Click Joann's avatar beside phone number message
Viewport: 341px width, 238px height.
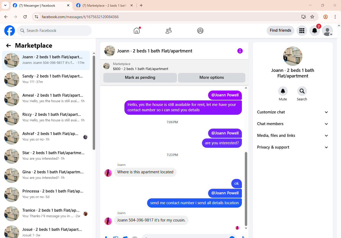[108, 221]
